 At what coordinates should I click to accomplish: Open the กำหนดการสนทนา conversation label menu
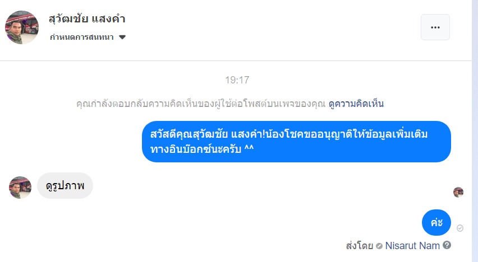81,37
